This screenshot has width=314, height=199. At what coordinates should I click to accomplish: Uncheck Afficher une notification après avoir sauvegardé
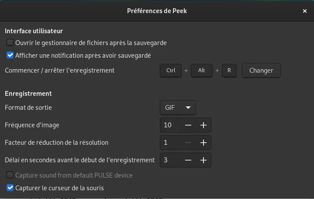10,56
